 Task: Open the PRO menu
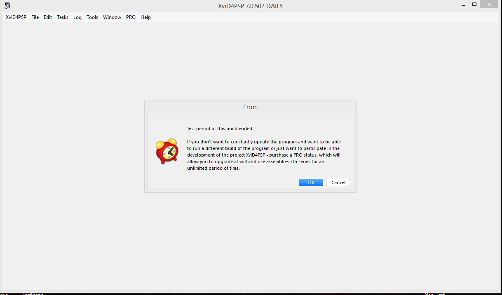[131, 17]
